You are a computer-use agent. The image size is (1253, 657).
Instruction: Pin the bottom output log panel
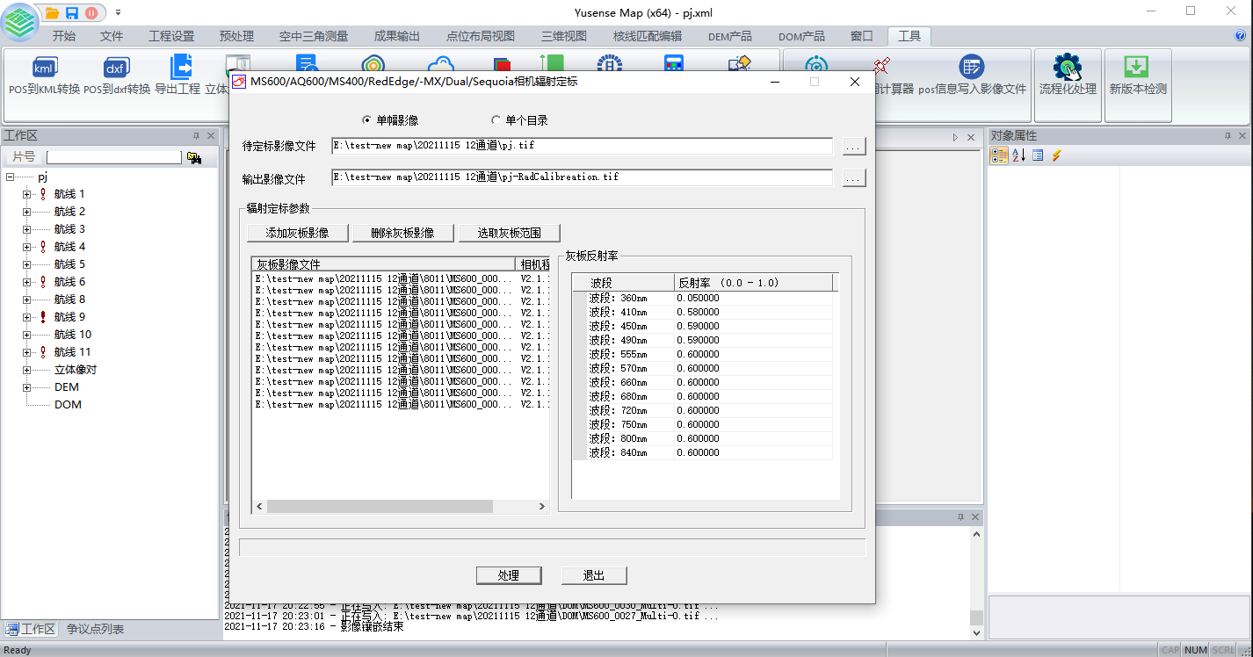point(960,517)
